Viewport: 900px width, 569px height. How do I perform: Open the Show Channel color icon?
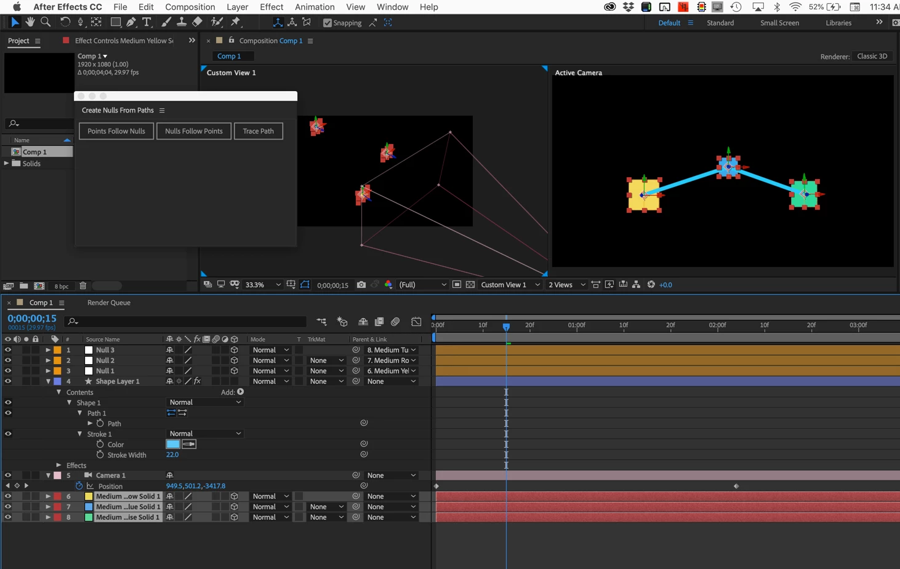point(388,285)
